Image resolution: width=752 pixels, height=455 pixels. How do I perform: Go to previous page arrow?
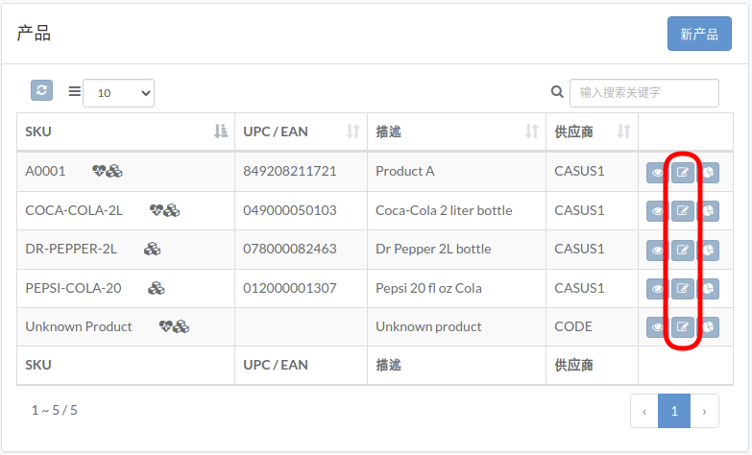pyautogui.click(x=644, y=411)
